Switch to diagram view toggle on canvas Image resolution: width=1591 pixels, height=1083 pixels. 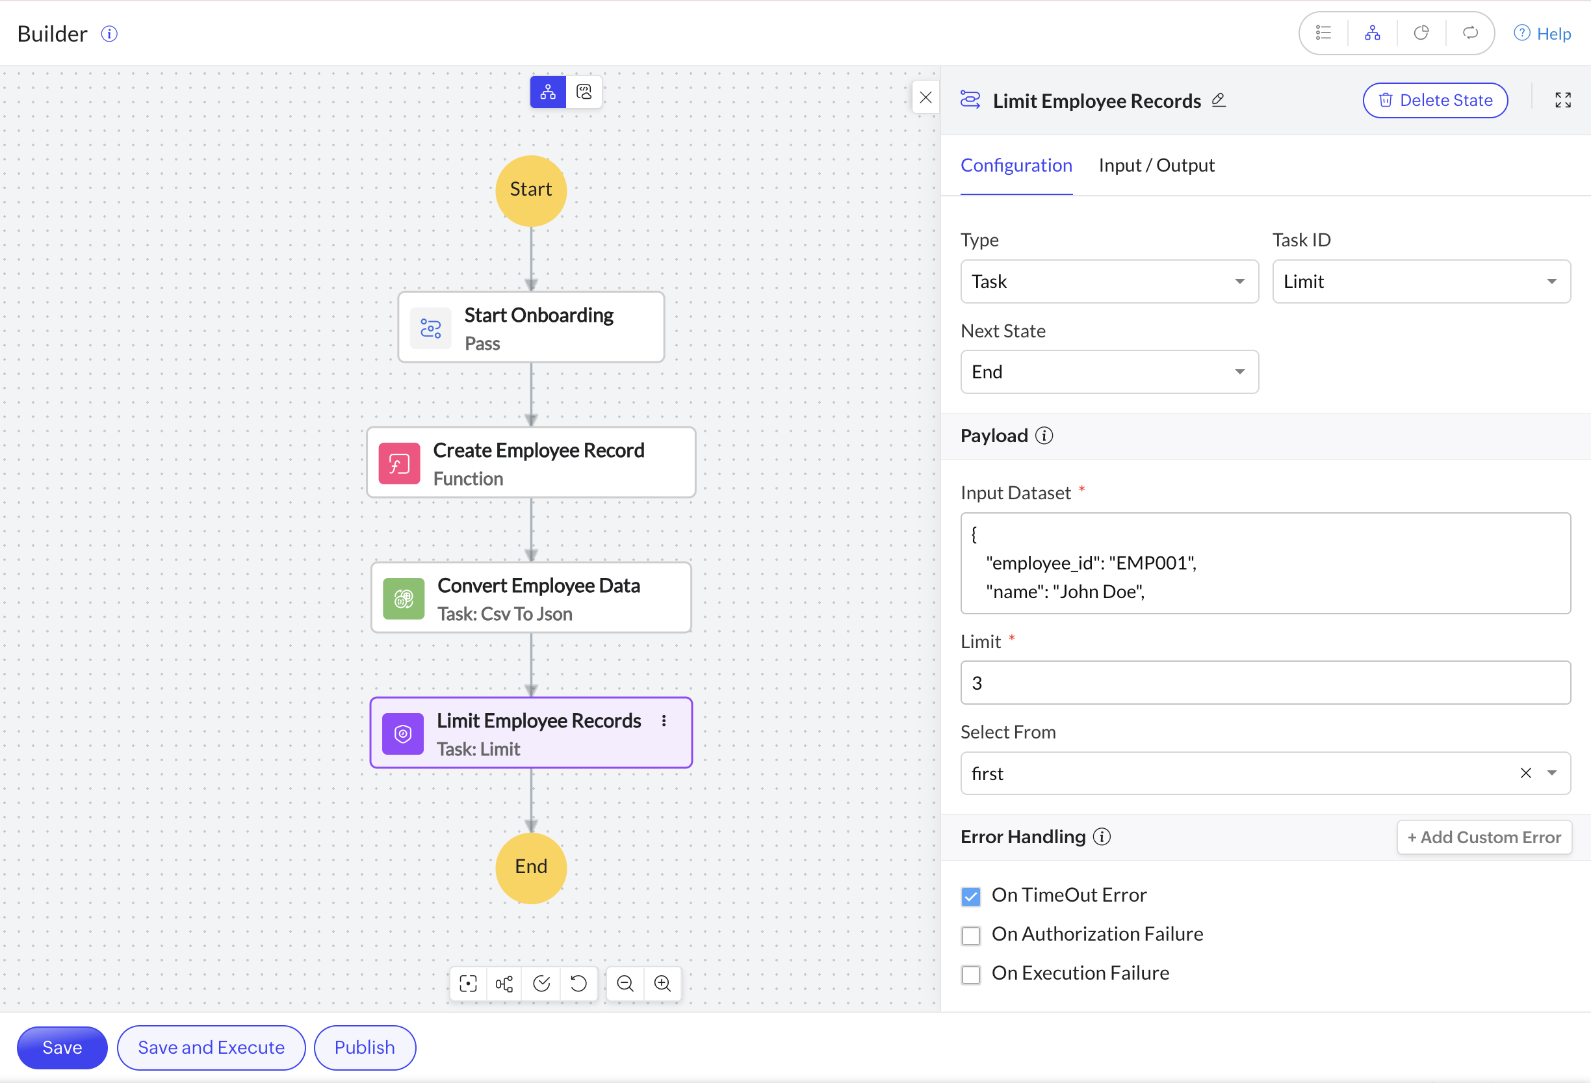click(548, 92)
